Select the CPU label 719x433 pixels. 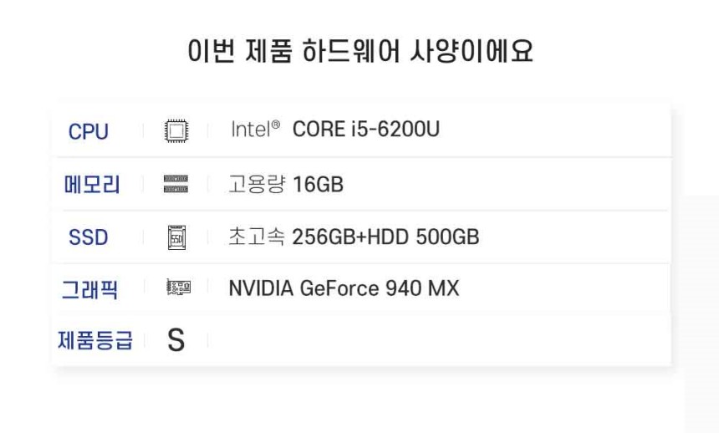coord(89,131)
